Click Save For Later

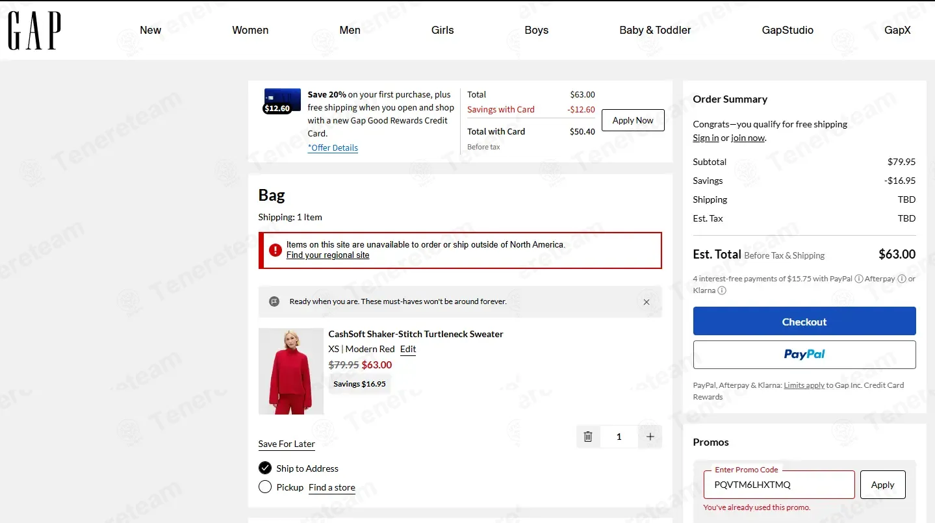click(287, 444)
